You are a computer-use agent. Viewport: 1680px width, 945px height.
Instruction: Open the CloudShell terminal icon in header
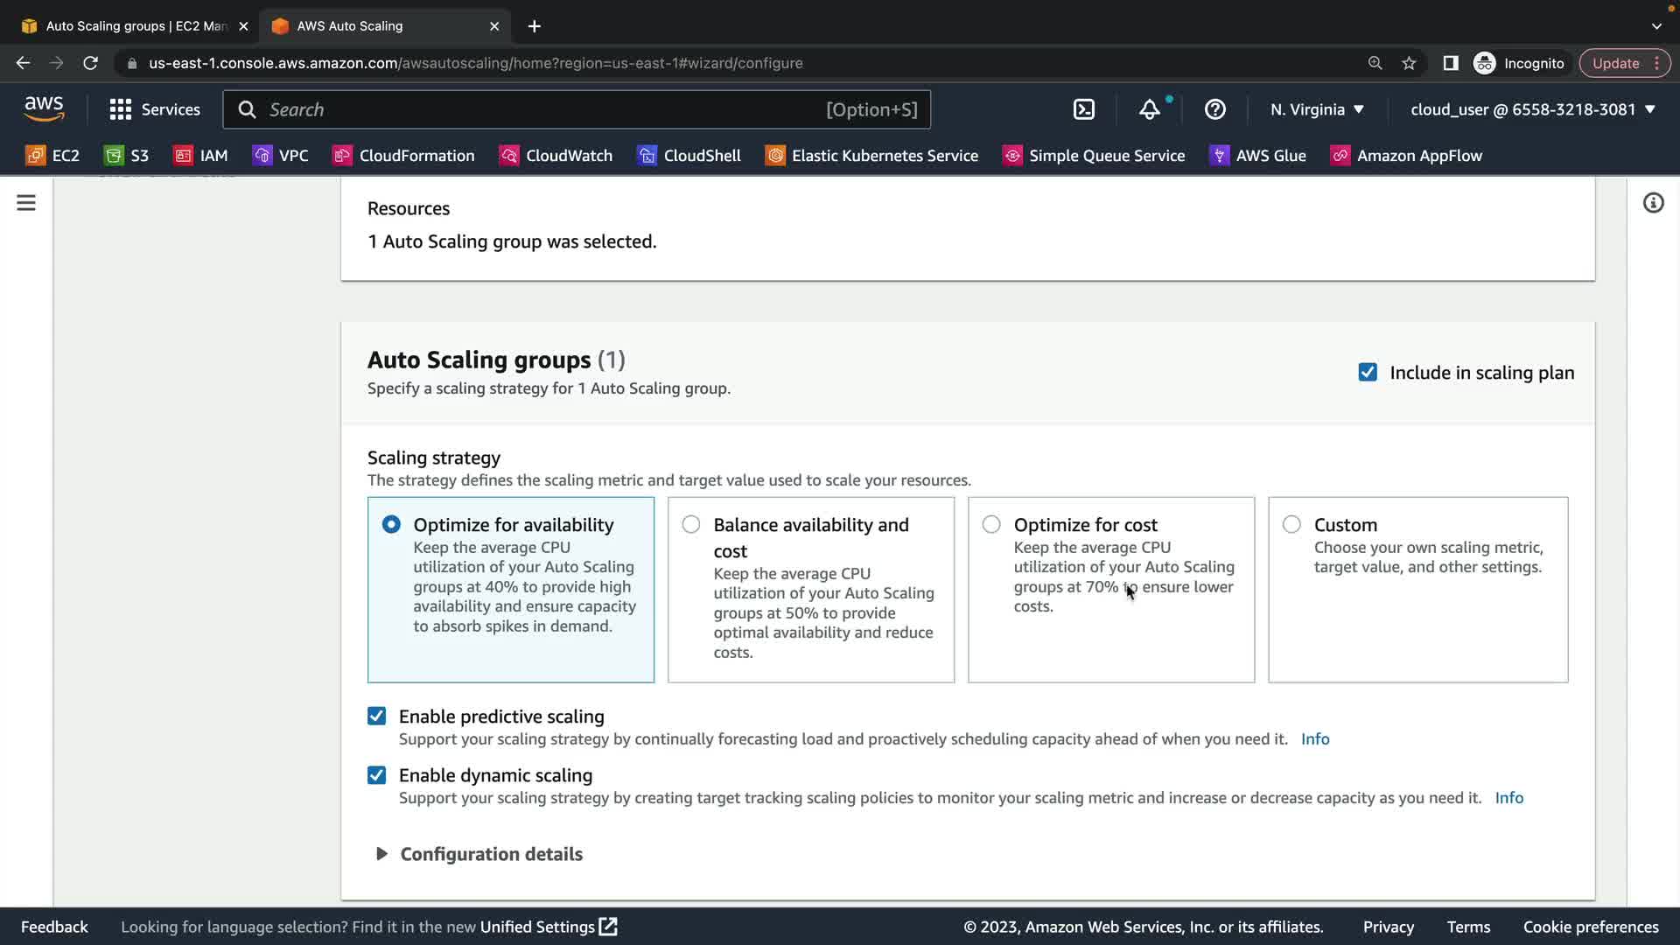(x=1083, y=109)
